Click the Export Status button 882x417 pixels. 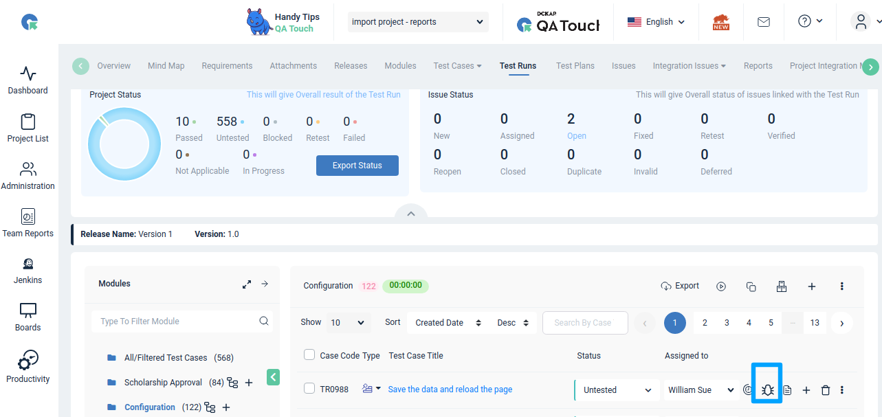357,166
